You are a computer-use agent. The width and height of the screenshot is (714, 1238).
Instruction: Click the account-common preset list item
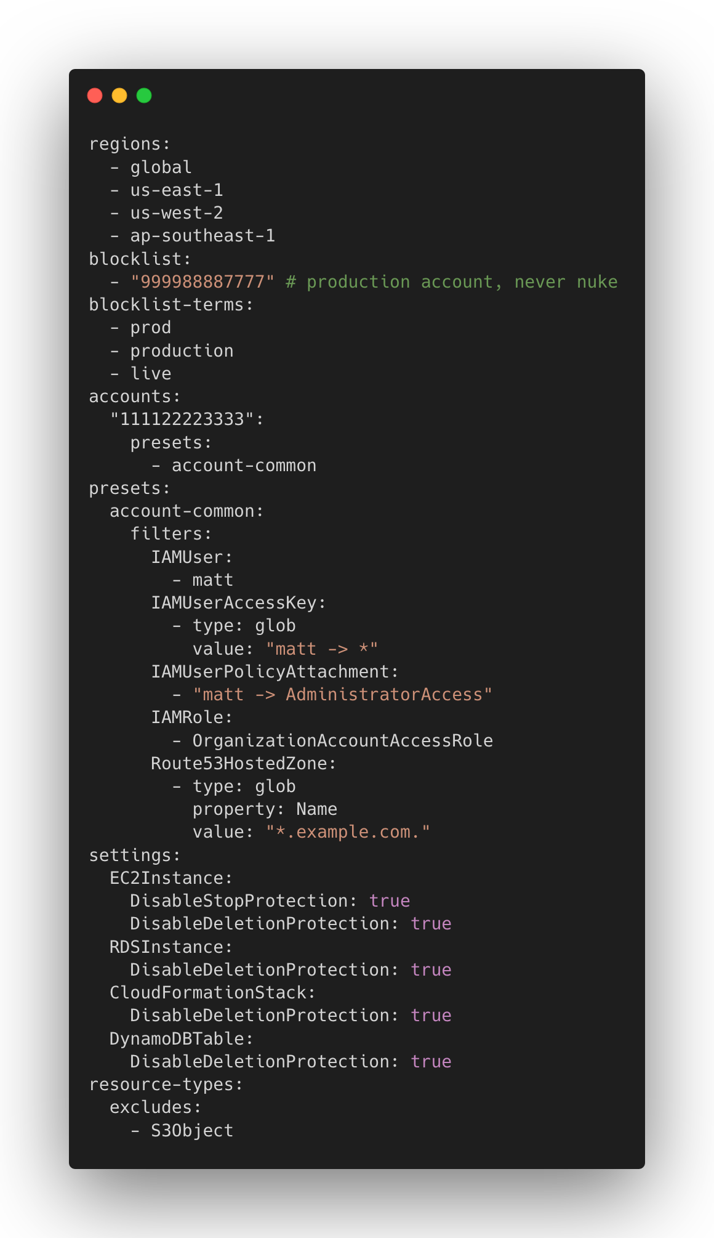244,466
